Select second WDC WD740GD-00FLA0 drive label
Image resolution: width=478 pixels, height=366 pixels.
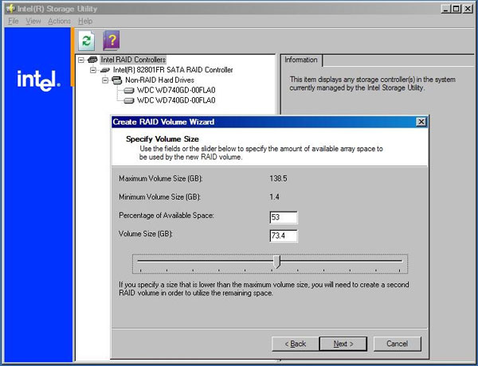click(x=176, y=100)
